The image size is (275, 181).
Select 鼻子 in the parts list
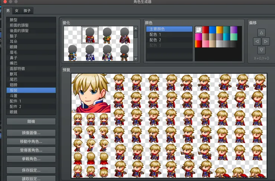31,58
